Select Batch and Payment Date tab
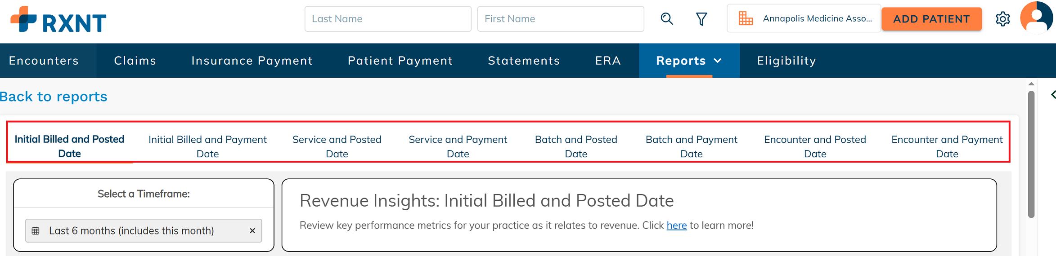The height and width of the screenshot is (256, 1056). (x=691, y=146)
